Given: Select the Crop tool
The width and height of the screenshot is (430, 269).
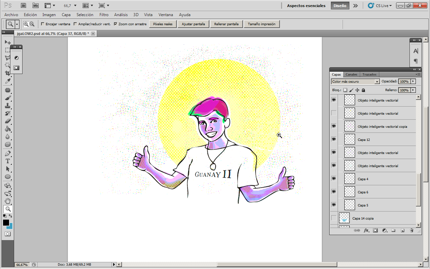Looking at the screenshot, I should [x=7, y=73].
